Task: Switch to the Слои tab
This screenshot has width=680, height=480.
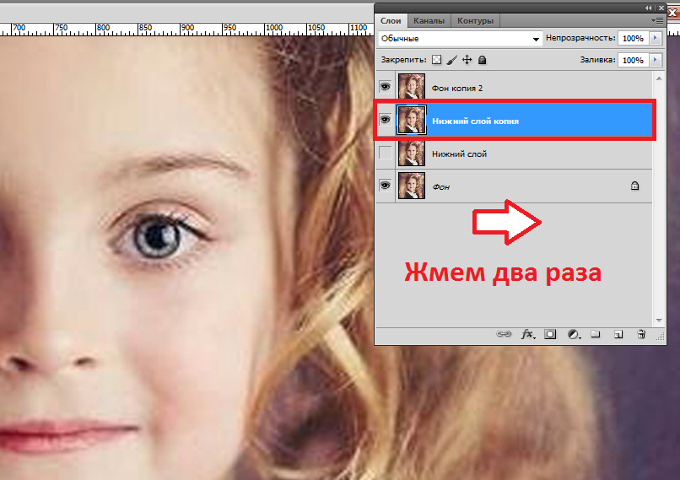Action: [391, 20]
